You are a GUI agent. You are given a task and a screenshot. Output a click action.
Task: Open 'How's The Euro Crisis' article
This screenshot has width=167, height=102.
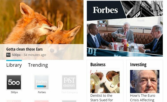click(x=143, y=98)
